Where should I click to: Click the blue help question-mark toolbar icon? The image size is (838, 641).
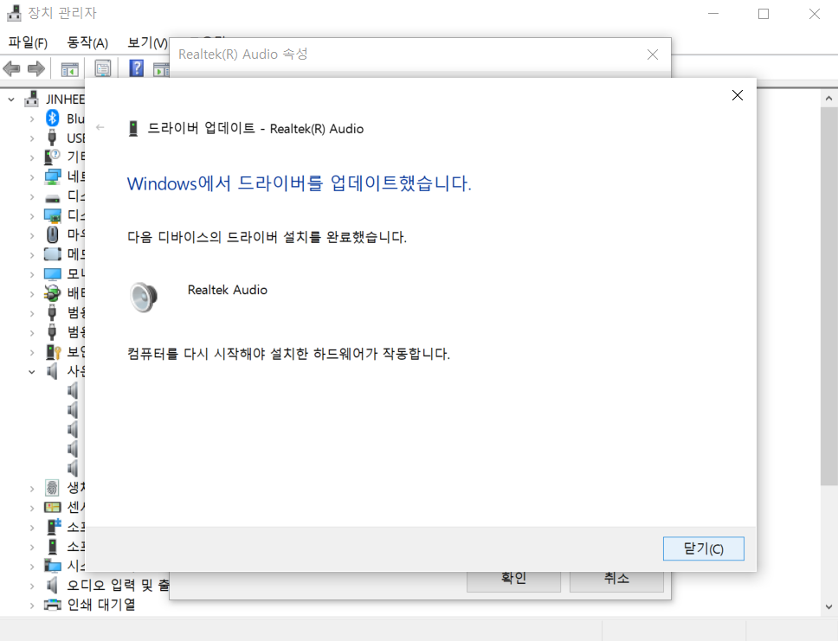pyautogui.click(x=136, y=67)
